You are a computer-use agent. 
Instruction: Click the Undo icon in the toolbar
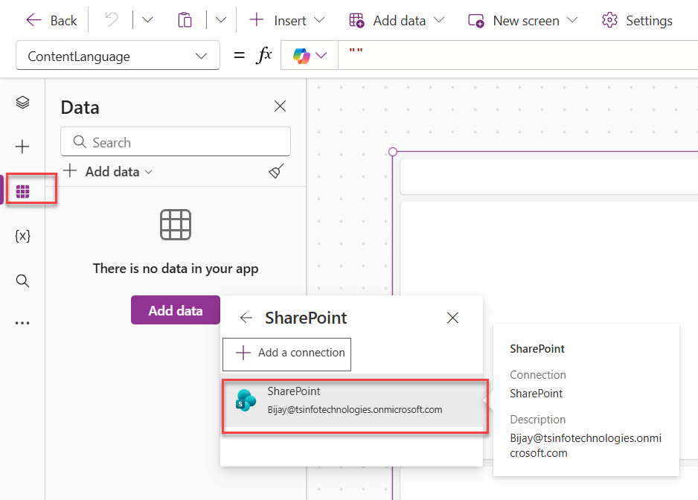pos(112,20)
